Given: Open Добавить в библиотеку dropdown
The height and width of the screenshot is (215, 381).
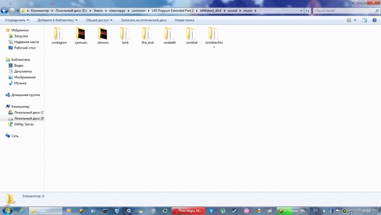Looking at the screenshot, I should point(57,20).
